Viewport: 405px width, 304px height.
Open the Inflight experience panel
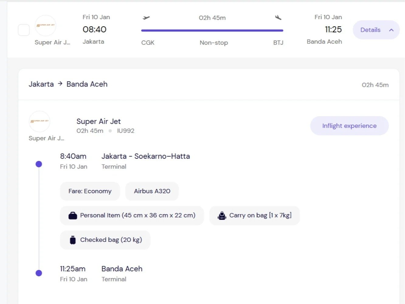click(x=349, y=126)
